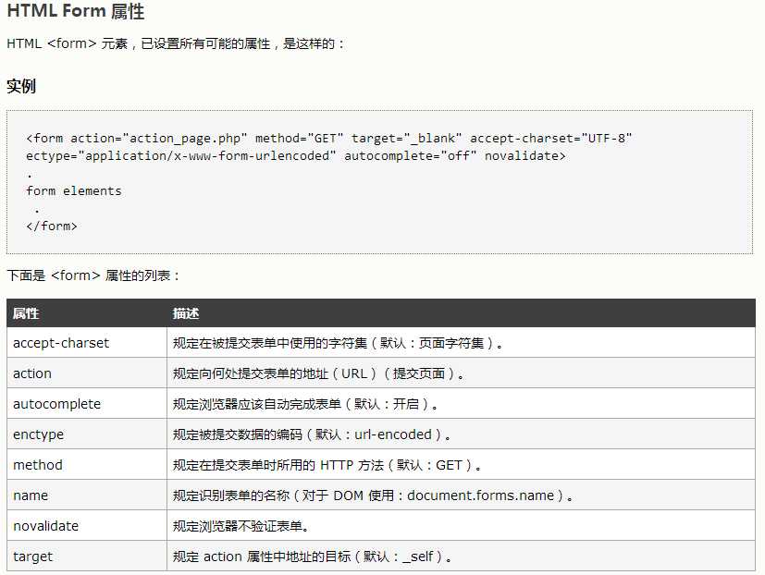Select the 'name' attribute cell
This screenshot has height=575, width=765.
[x=87, y=495]
